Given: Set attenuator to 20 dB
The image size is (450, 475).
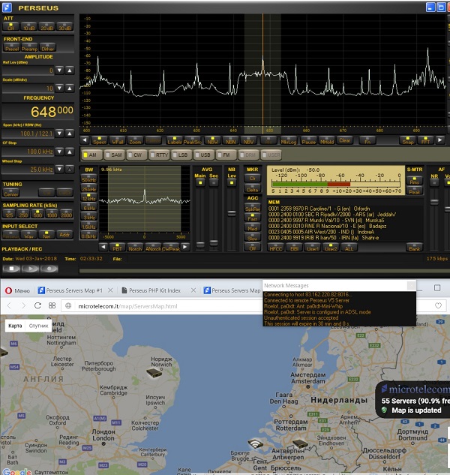Looking at the screenshot, I should pyautogui.click(x=47, y=27).
